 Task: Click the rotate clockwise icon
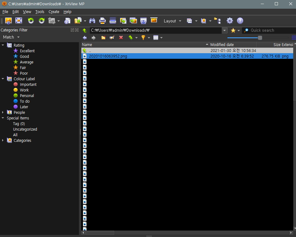[x=41, y=21]
